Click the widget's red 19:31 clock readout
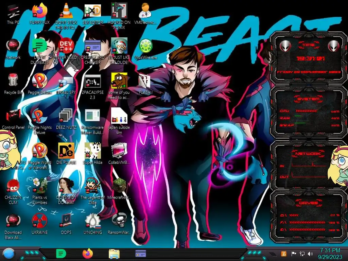Viewport: 348px width, 261px height. coord(311,58)
